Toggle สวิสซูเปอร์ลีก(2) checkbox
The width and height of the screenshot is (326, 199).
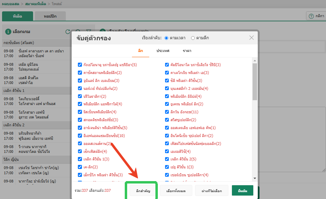167,120
